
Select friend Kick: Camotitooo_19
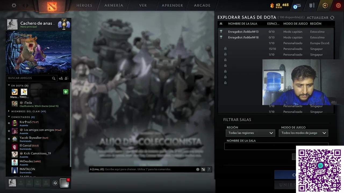point(39,155)
